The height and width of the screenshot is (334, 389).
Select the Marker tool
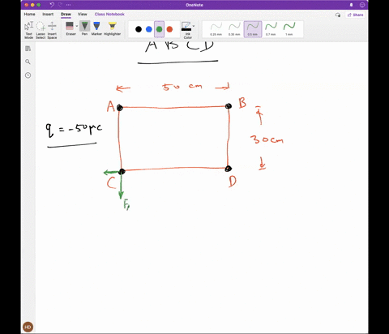[x=96, y=28]
